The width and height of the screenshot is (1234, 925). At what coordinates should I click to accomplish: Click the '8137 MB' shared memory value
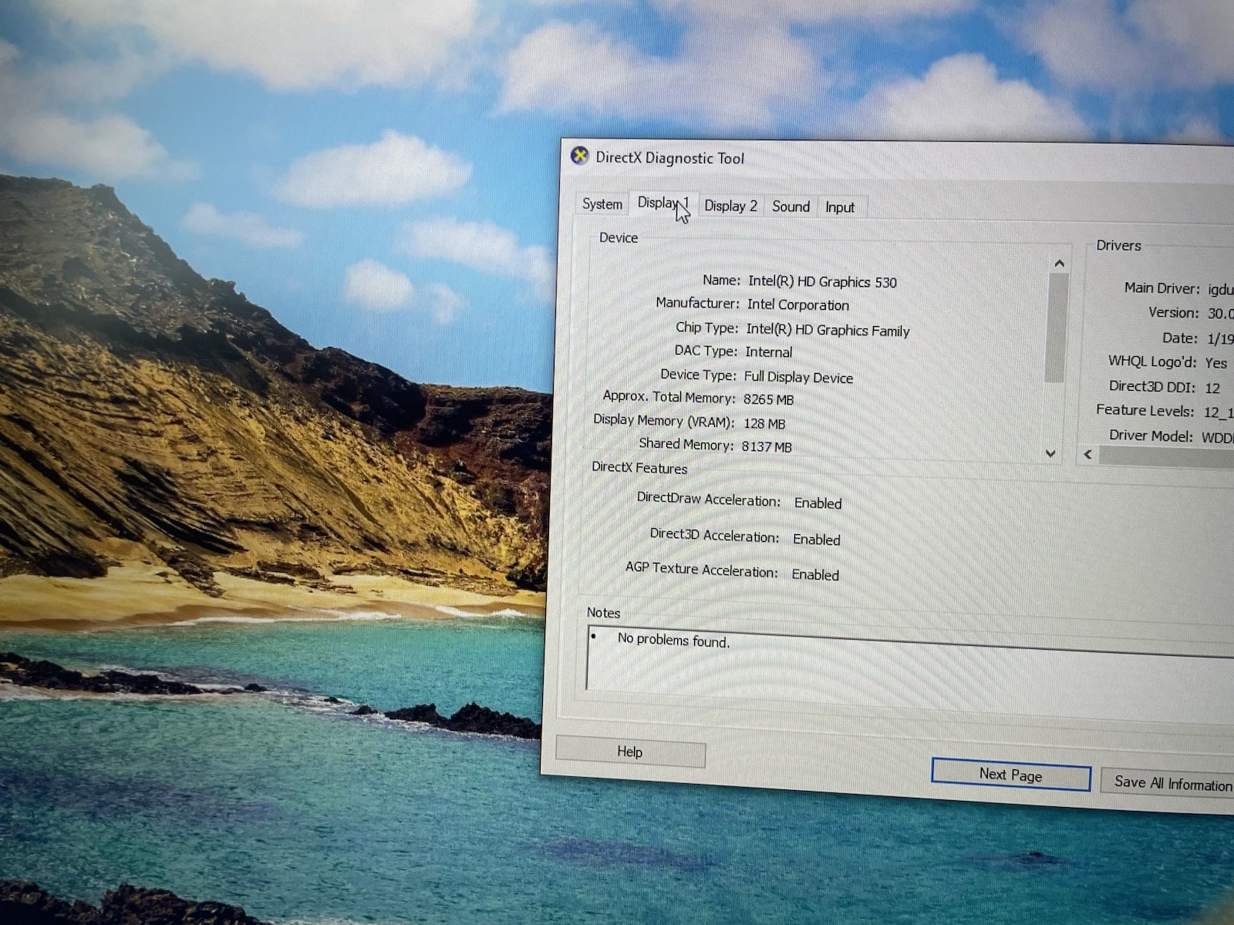(767, 446)
